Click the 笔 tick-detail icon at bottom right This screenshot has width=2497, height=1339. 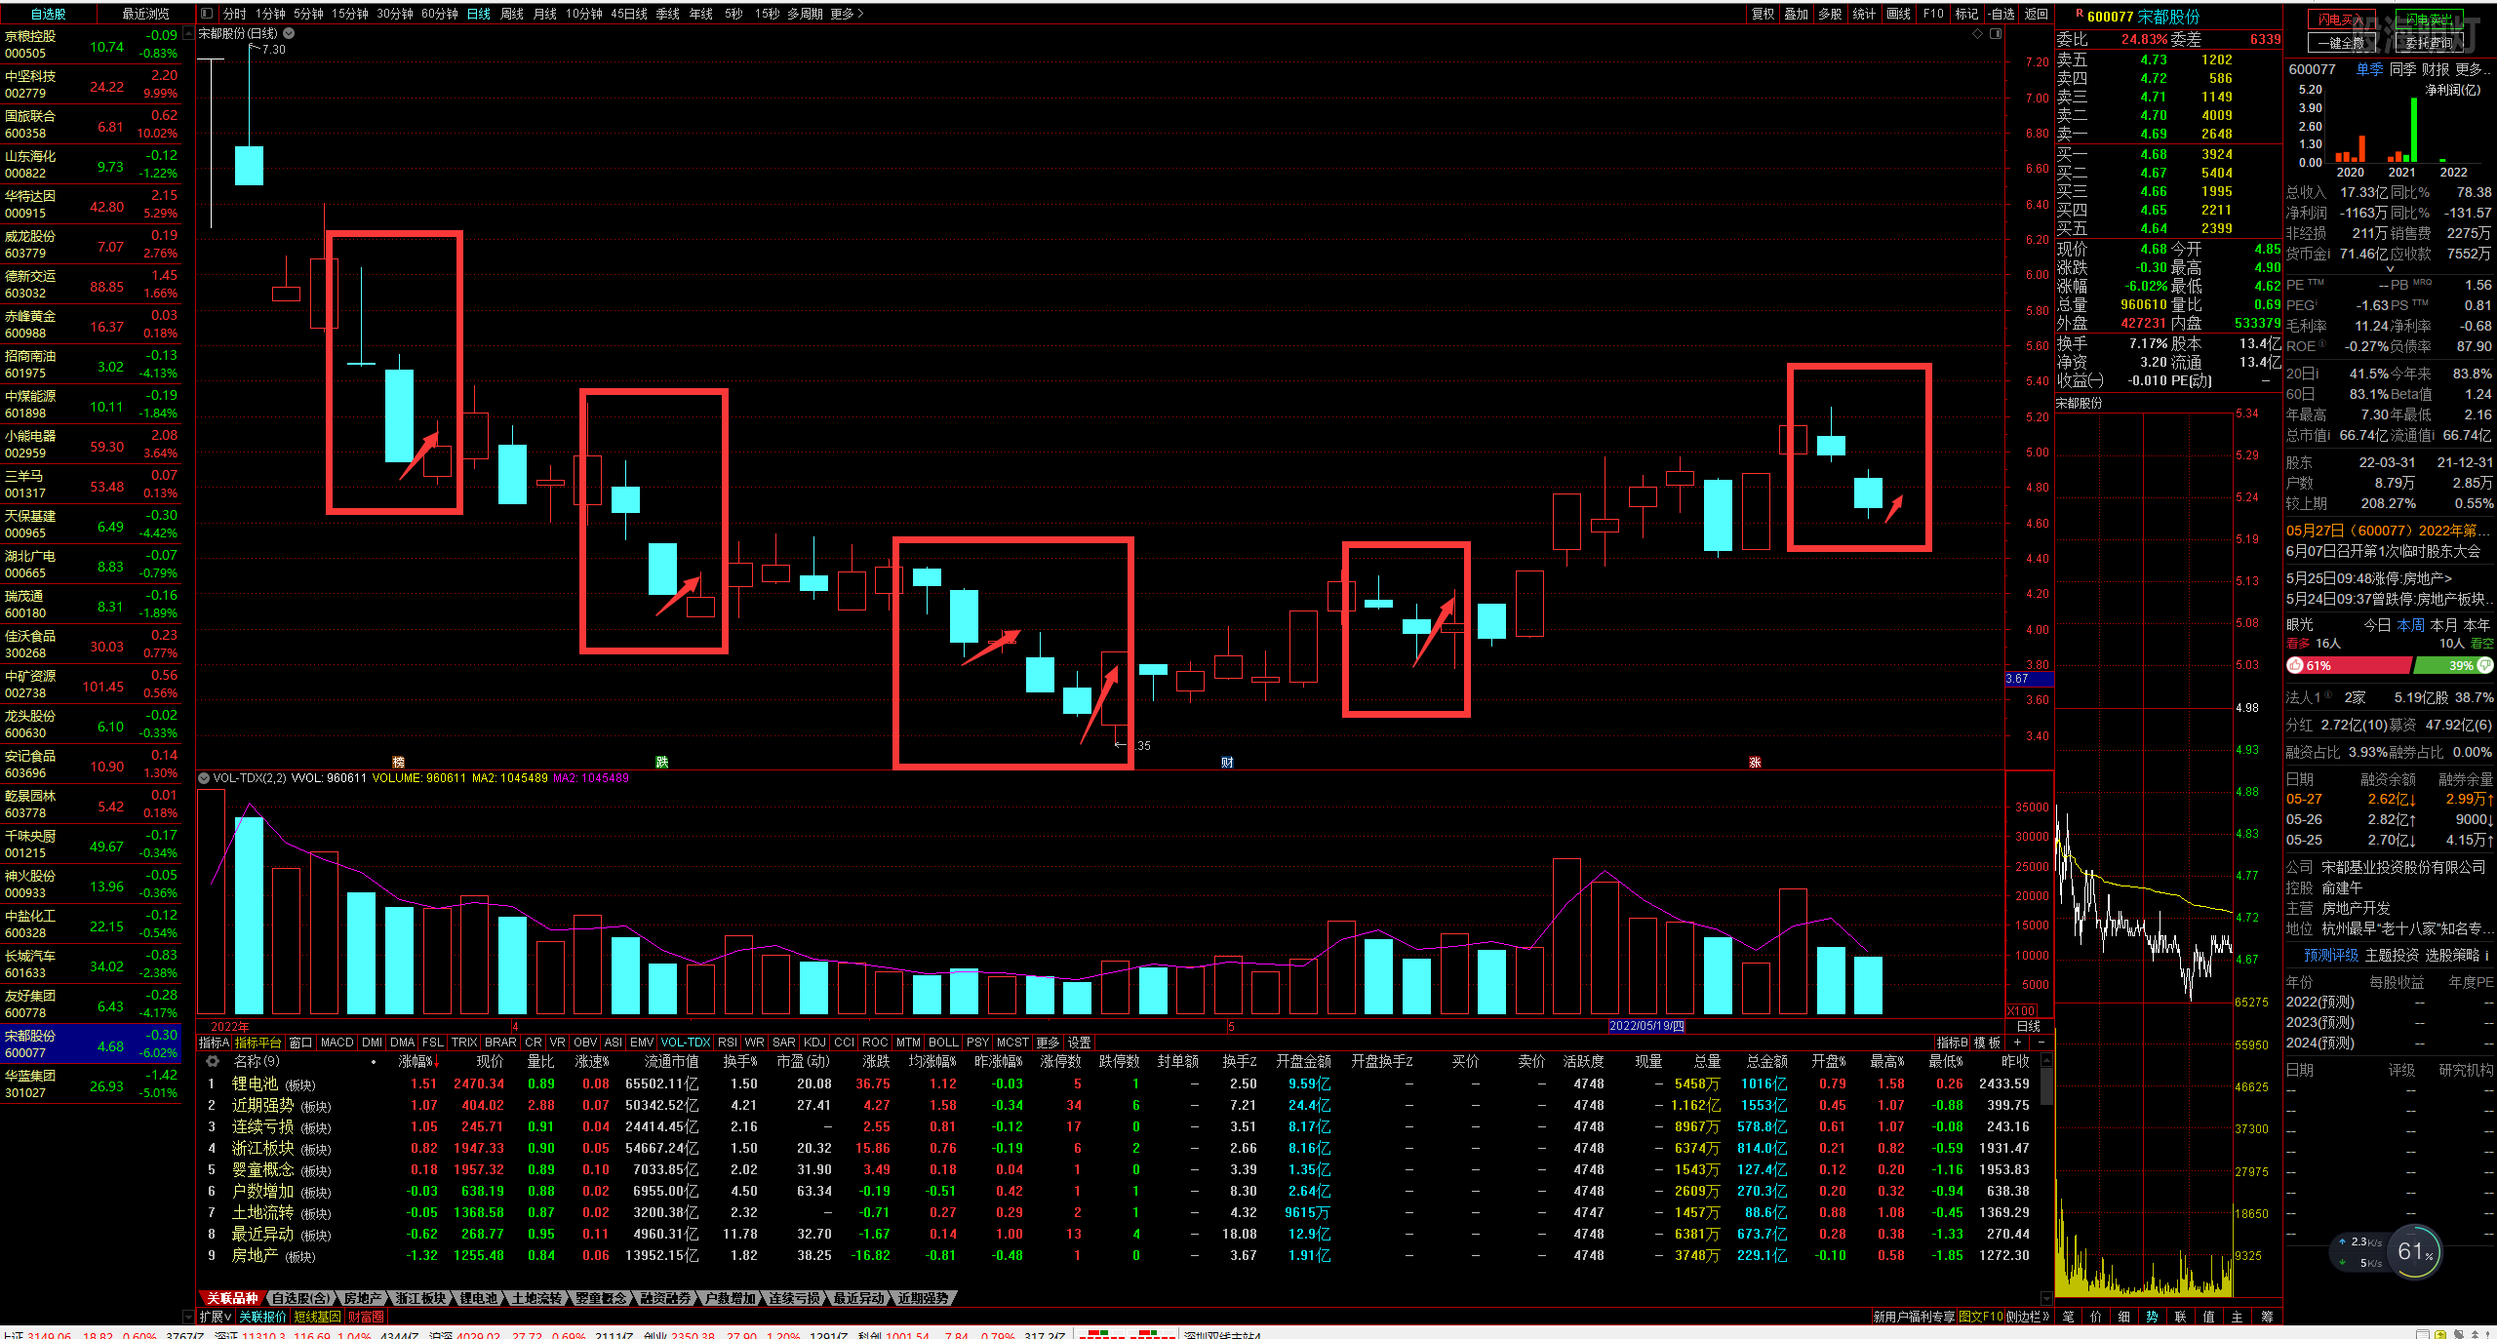[x=2068, y=1317]
